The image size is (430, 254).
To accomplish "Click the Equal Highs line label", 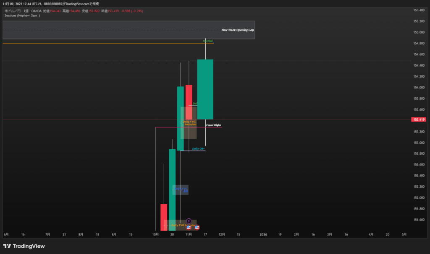I will tap(213, 125).
